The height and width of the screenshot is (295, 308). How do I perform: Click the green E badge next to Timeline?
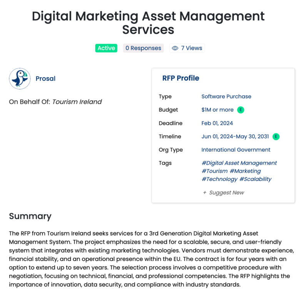pos(276,136)
